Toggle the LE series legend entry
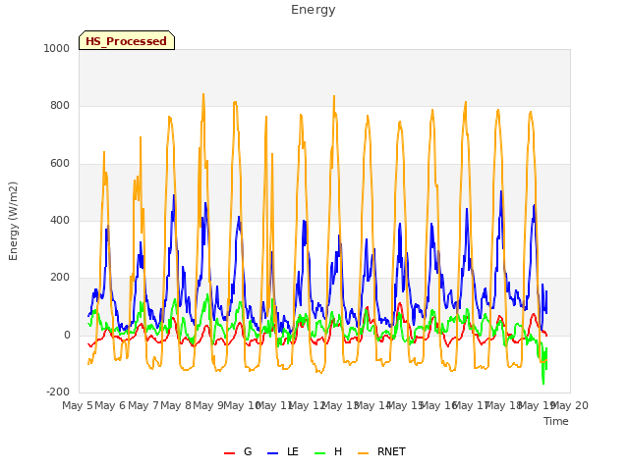 (x=283, y=451)
